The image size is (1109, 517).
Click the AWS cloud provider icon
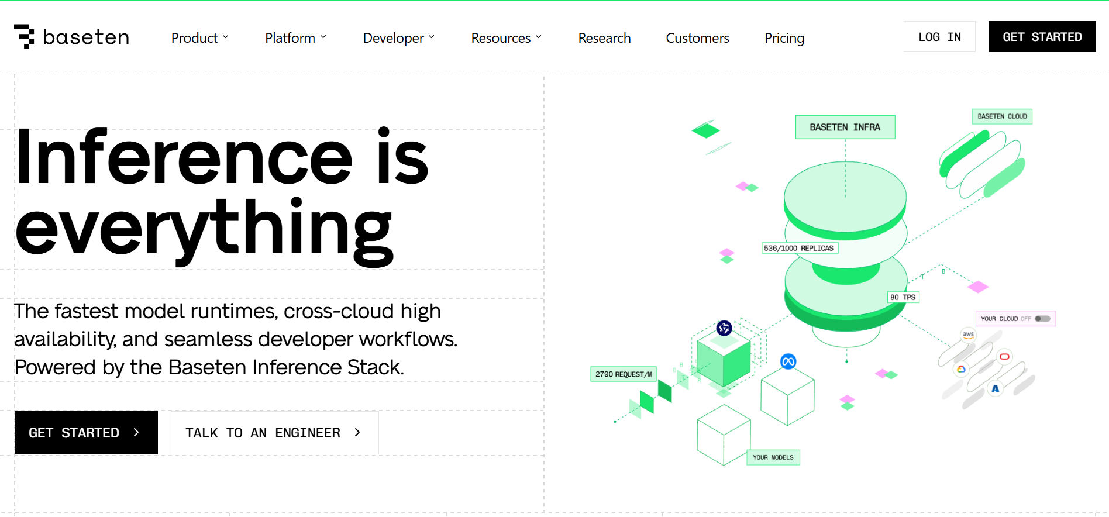pos(969,335)
